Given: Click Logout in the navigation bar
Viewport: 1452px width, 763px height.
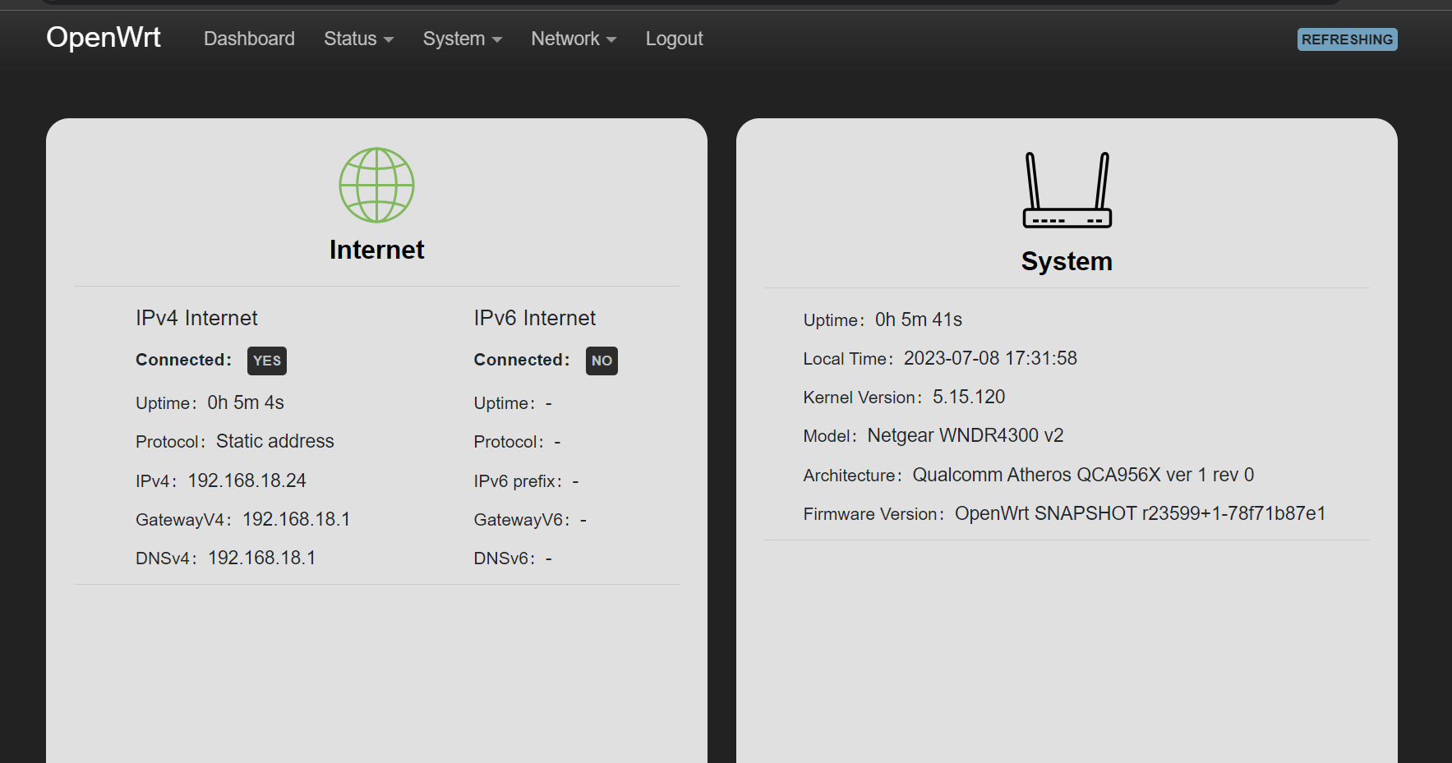Looking at the screenshot, I should coord(674,39).
